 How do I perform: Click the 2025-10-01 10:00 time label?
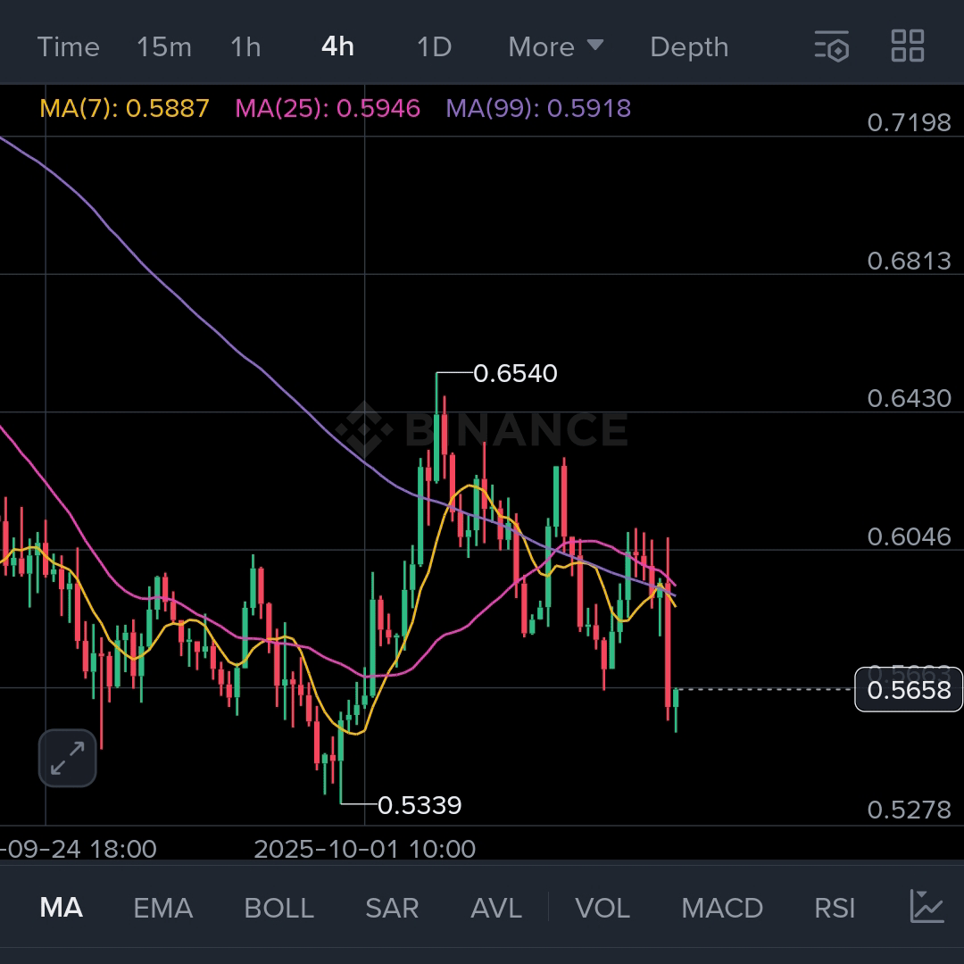(364, 850)
